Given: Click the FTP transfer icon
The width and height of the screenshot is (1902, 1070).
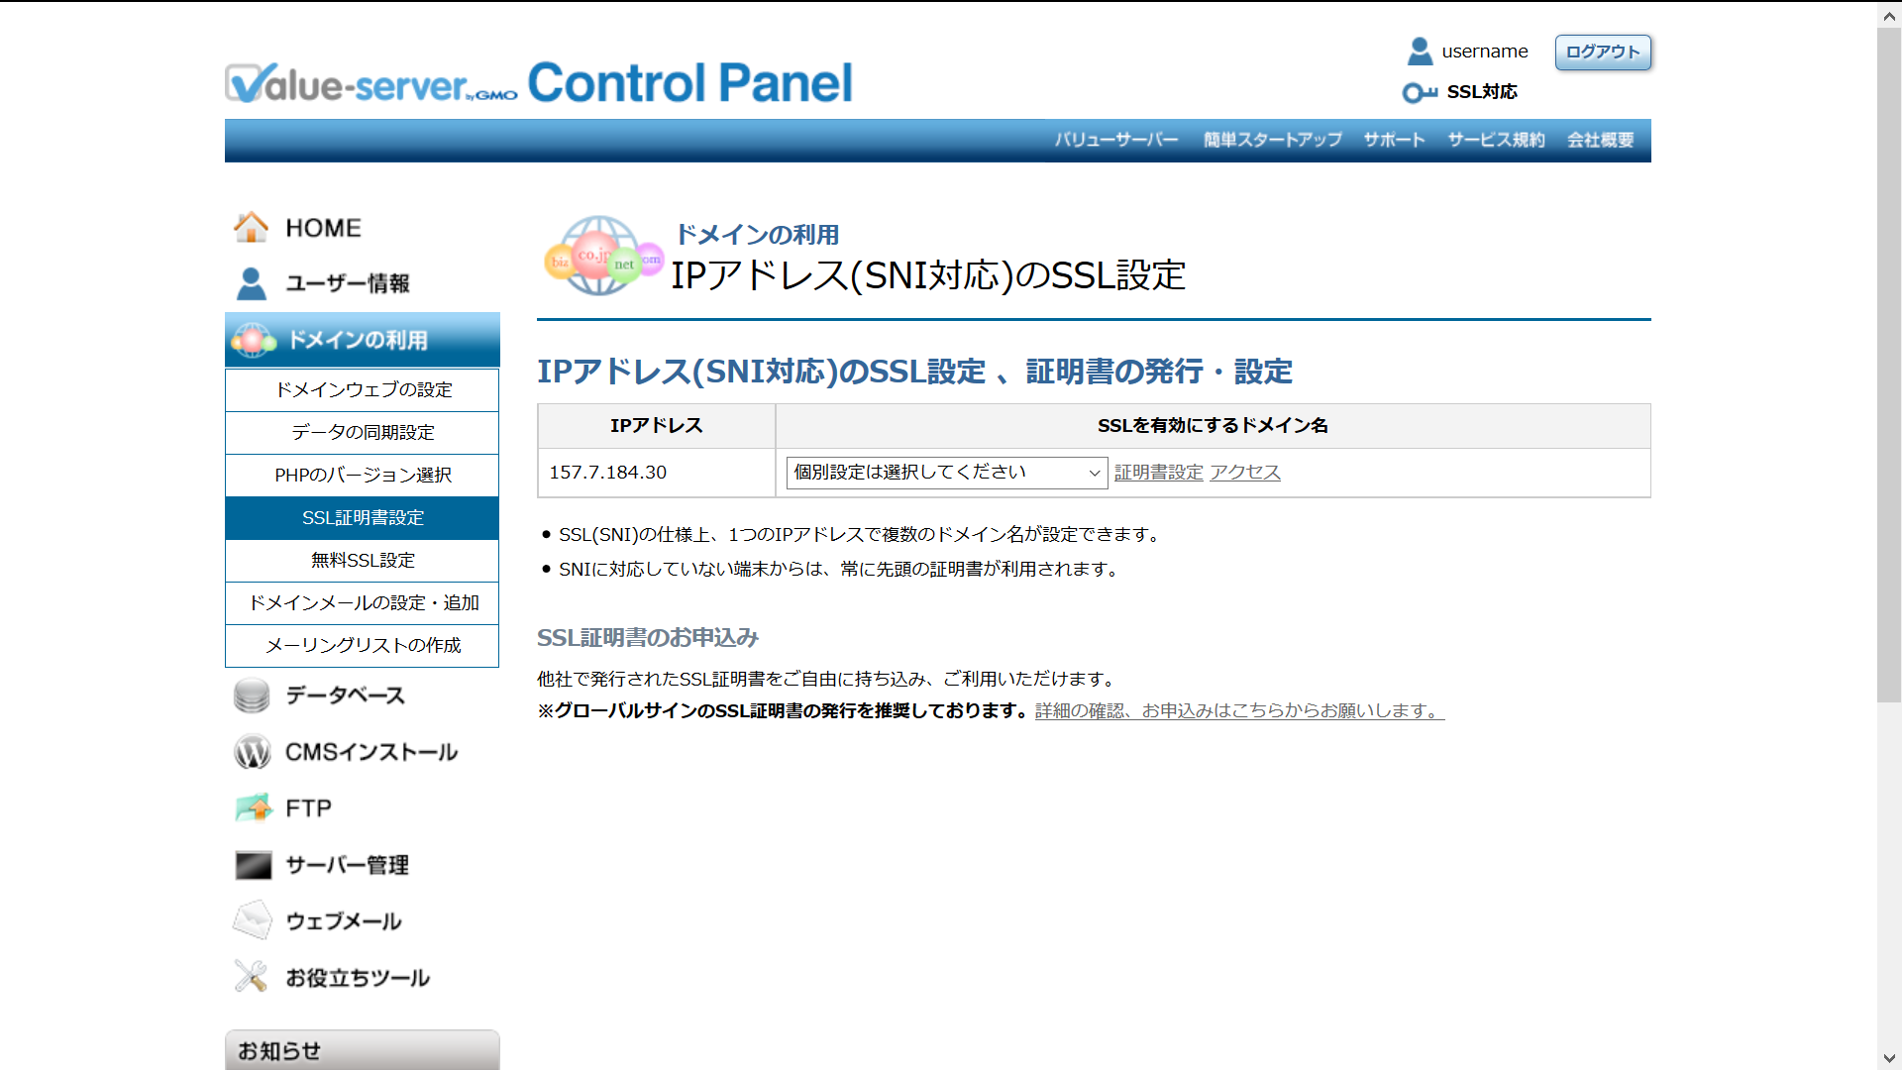Looking at the screenshot, I should [253, 808].
